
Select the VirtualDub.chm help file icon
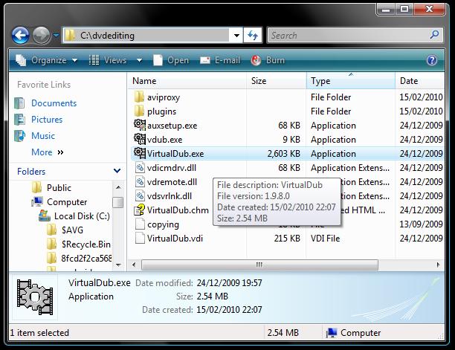click(x=140, y=210)
